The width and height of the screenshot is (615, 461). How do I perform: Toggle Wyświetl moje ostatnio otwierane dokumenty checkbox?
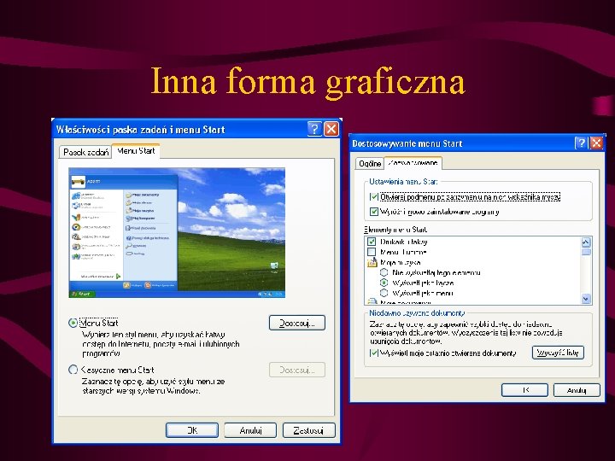coord(374,353)
